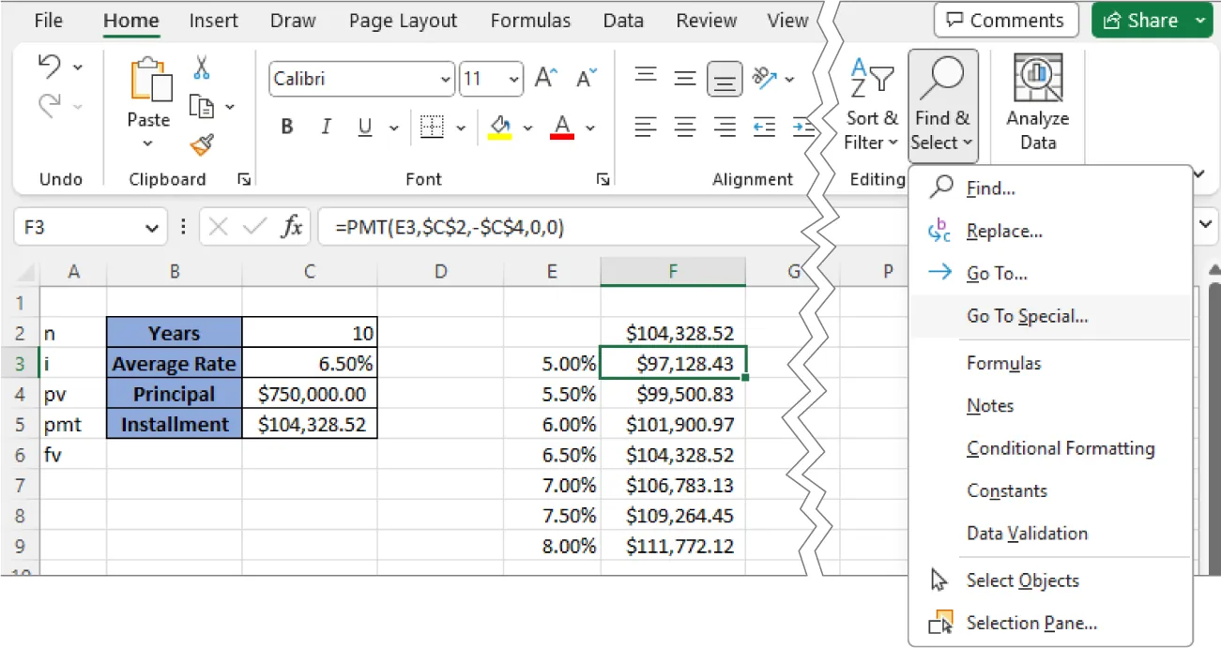This screenshot has width=1221, height=648.
Task: Open the font name dropdown
Action: pos(447,79)
